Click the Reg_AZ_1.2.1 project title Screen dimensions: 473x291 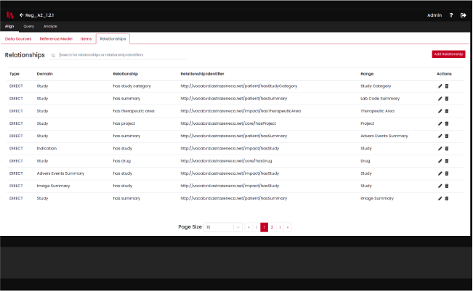(x=39, y=15)
